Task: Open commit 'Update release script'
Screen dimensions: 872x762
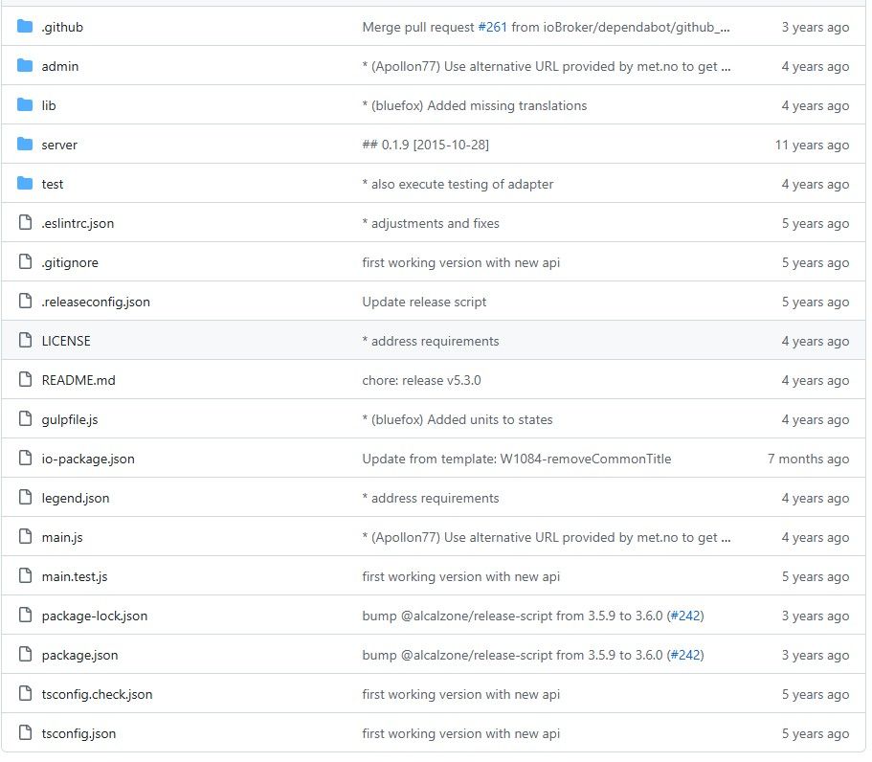Action: point(424,302)
